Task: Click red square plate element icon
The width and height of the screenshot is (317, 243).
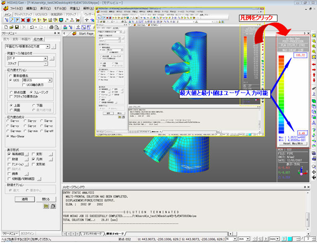Action: coord(23,20)
